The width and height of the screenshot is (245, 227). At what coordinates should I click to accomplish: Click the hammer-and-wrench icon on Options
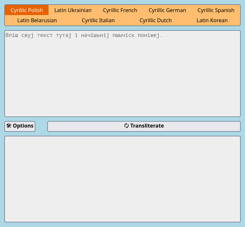(9, 126)
